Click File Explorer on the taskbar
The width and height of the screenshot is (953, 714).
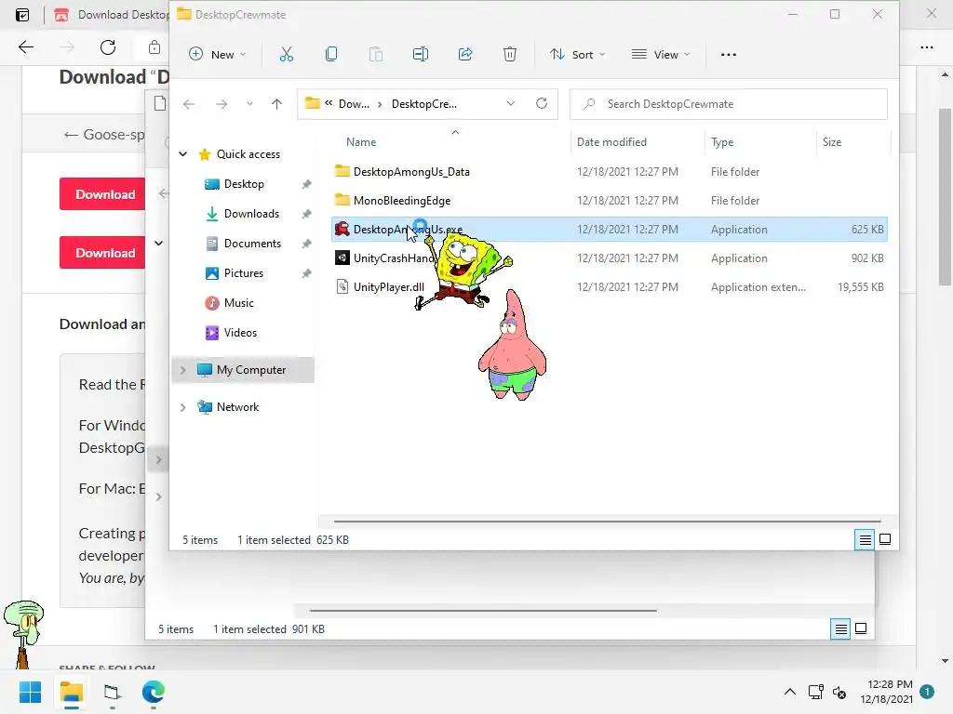[x=71, y=692]
